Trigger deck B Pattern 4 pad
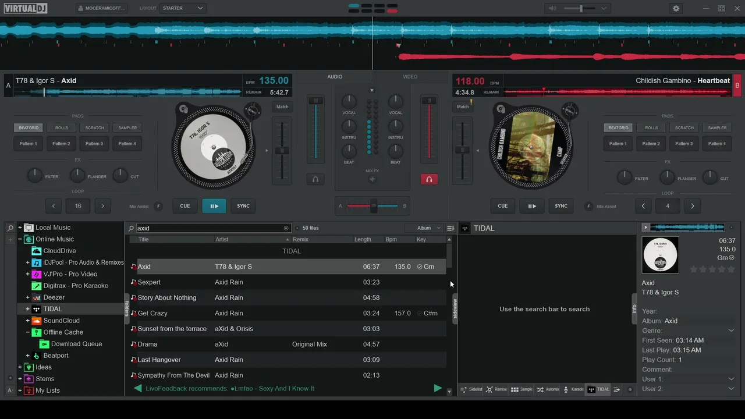 717,144
